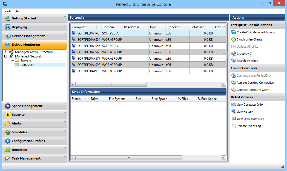
Task: Select the SOFTPEDIA-PC computer row
Action: pos(148,33)
